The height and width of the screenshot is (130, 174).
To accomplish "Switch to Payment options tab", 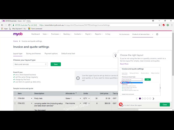I will coord(51,54).
